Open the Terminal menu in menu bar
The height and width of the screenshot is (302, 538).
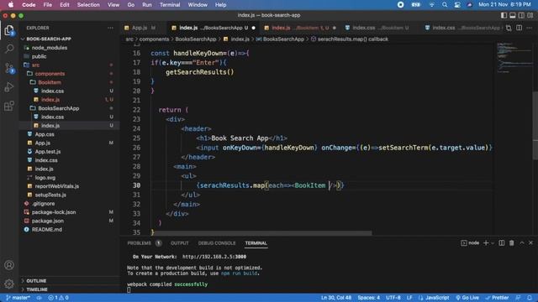coord(170,5)
